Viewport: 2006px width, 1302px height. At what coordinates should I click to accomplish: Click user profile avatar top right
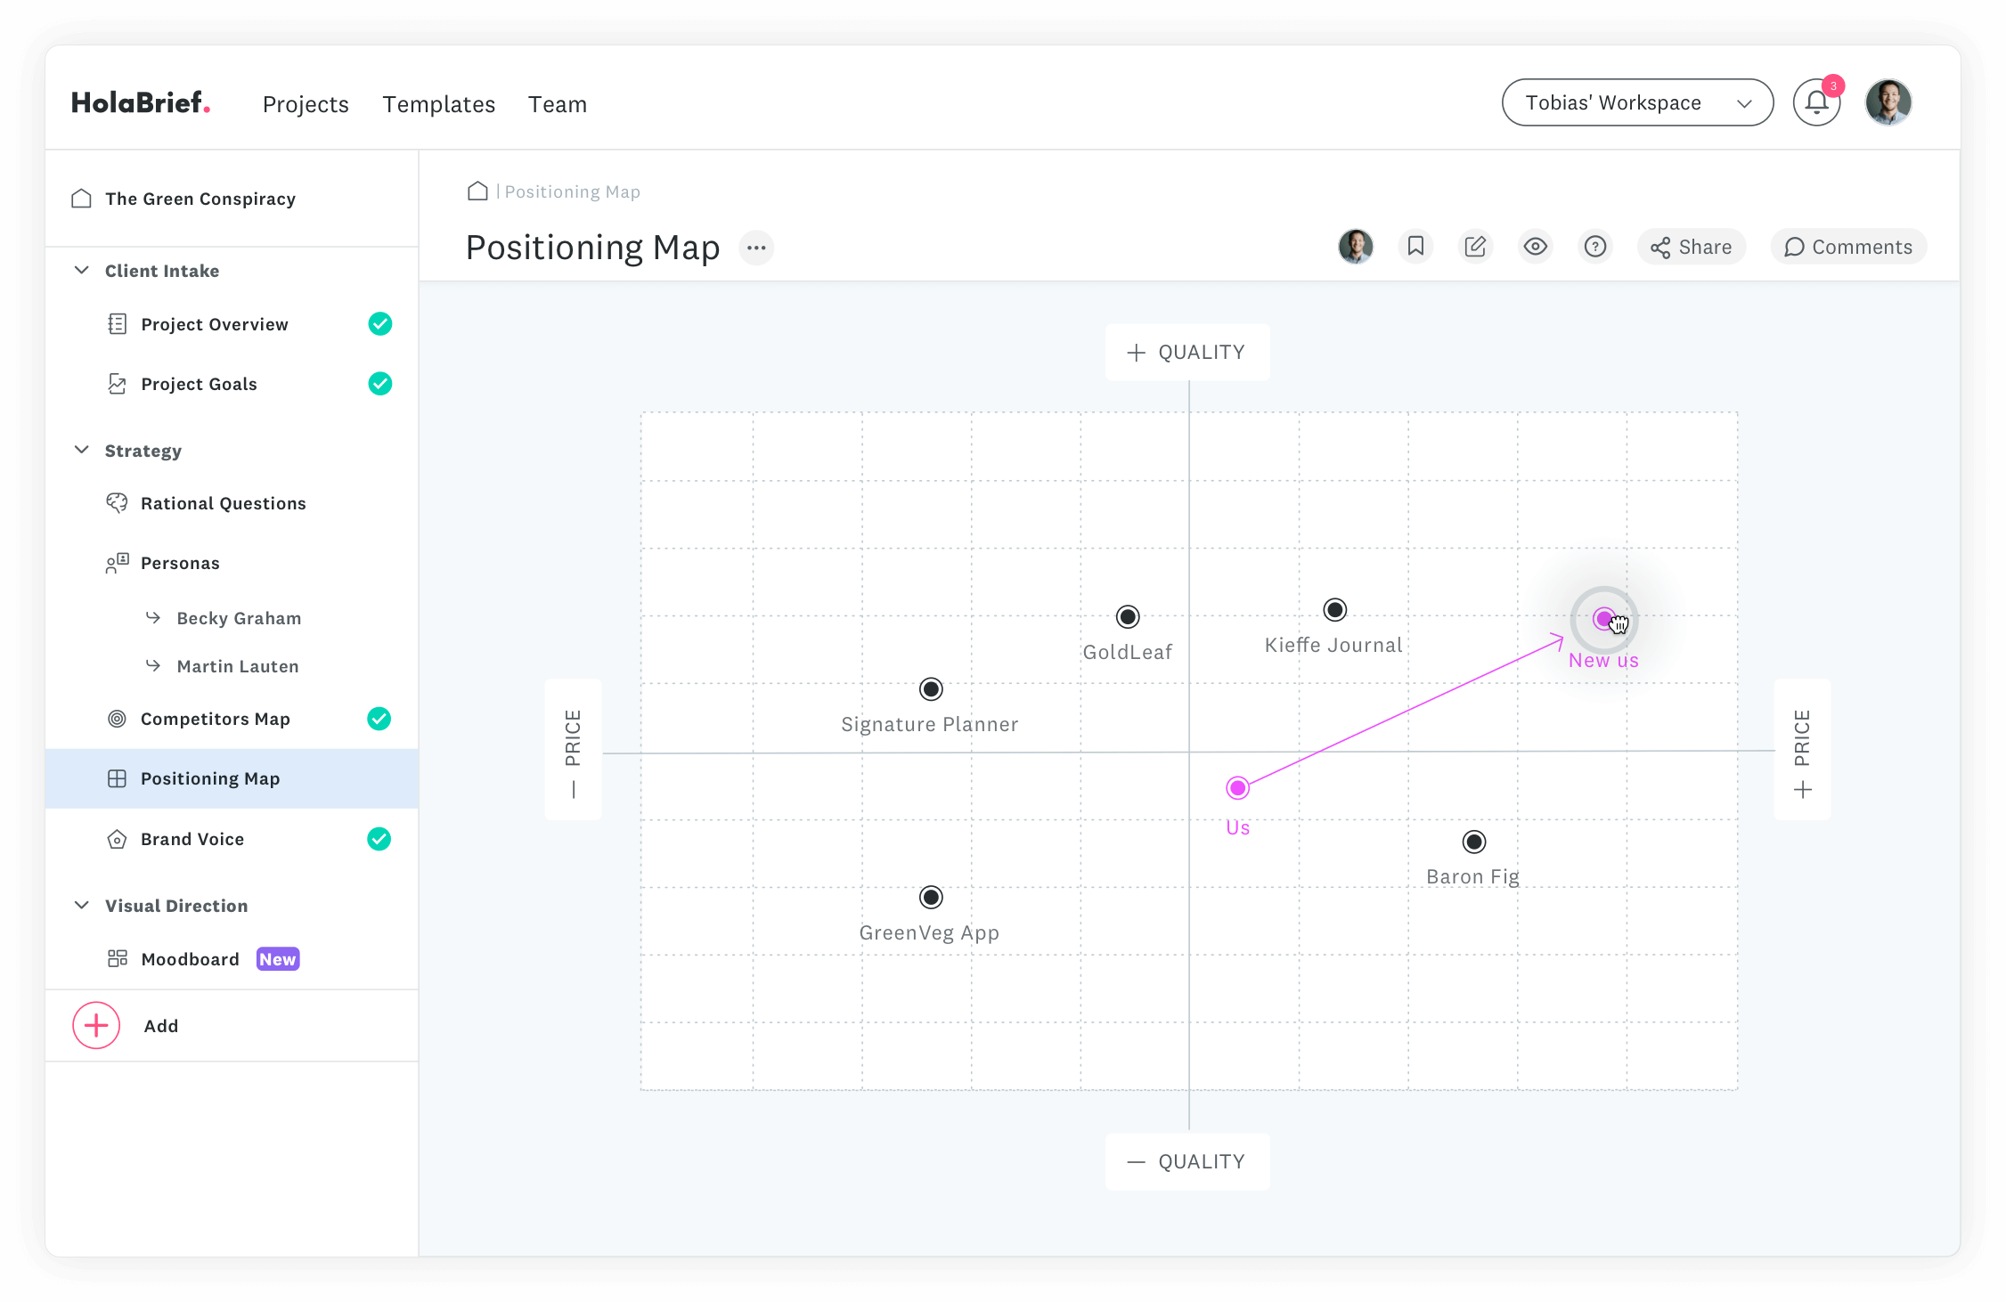pos(1888,103)
